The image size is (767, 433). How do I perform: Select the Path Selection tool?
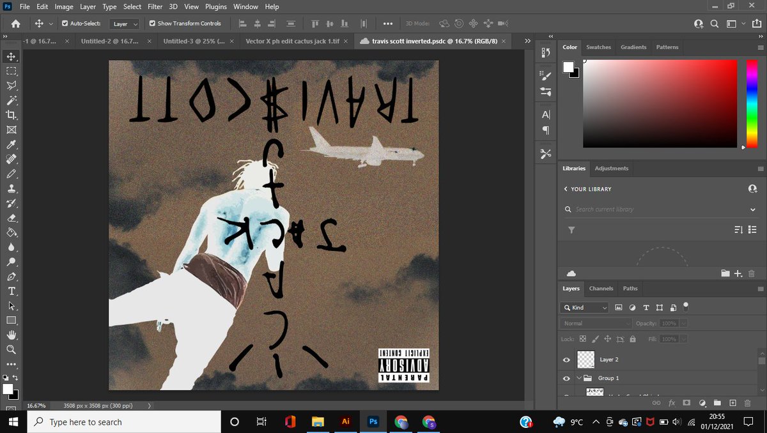[11, 306]
